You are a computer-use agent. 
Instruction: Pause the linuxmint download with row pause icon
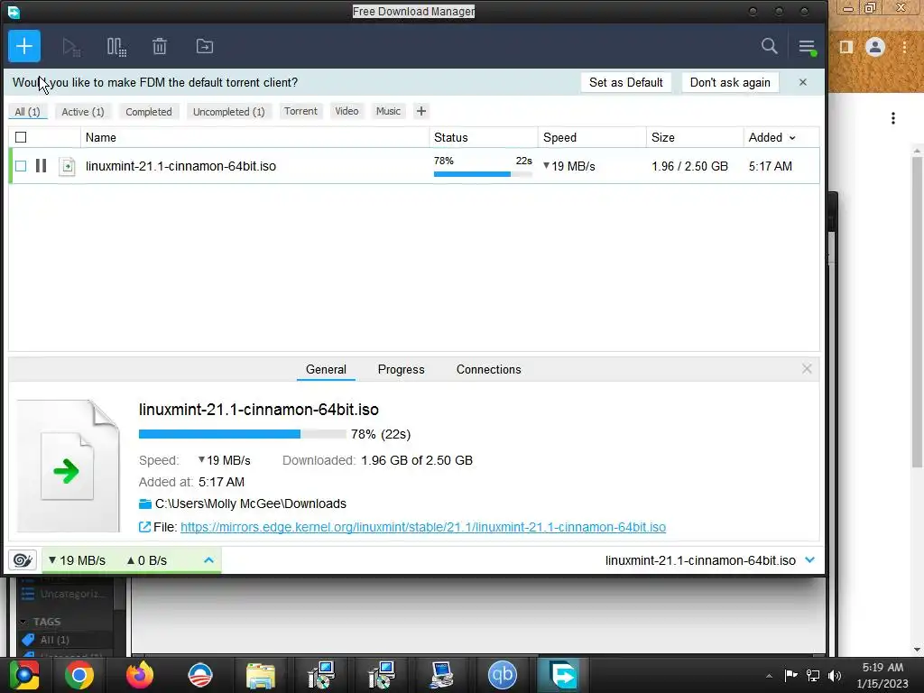click(41, 166)
